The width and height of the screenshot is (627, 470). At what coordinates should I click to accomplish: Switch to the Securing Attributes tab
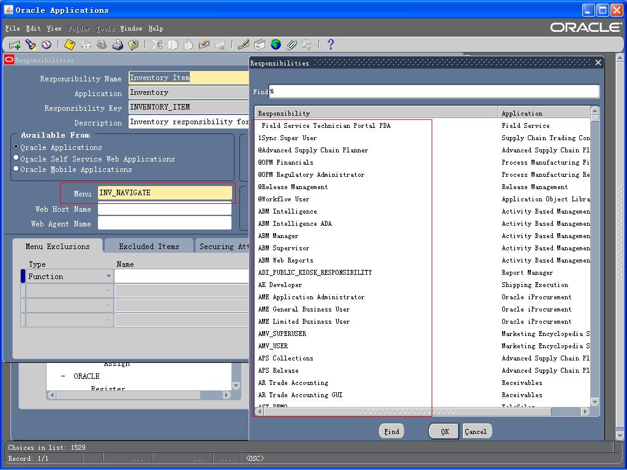coord(222,246)
